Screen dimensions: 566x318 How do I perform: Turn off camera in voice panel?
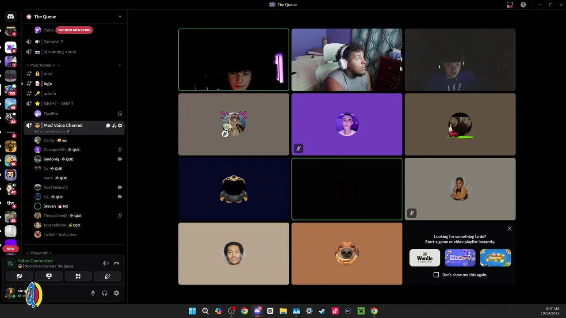[x=19, y=276]
